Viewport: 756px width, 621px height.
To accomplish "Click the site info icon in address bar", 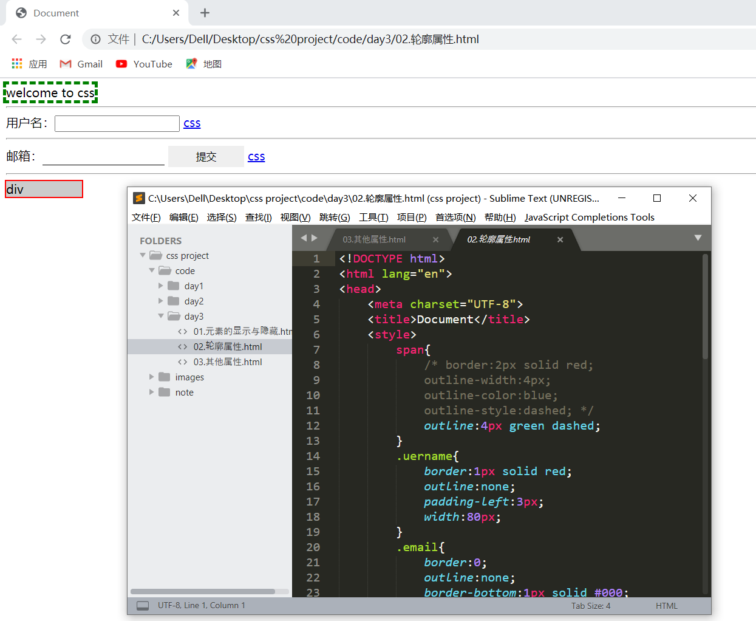I will tap(95, 39).
